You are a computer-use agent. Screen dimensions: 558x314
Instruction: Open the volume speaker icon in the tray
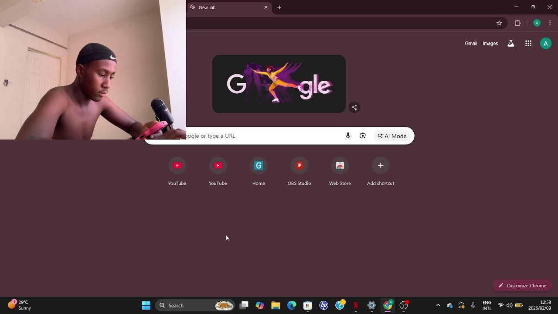(x=509, y=305)
